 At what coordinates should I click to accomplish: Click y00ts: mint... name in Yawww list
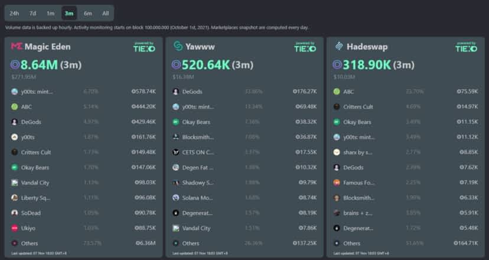(198, 107)
